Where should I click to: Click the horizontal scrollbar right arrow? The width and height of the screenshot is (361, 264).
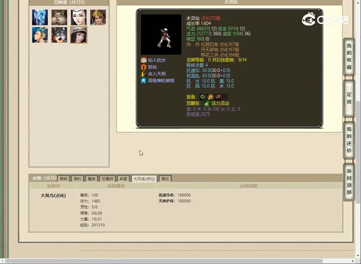coord(353,261)
